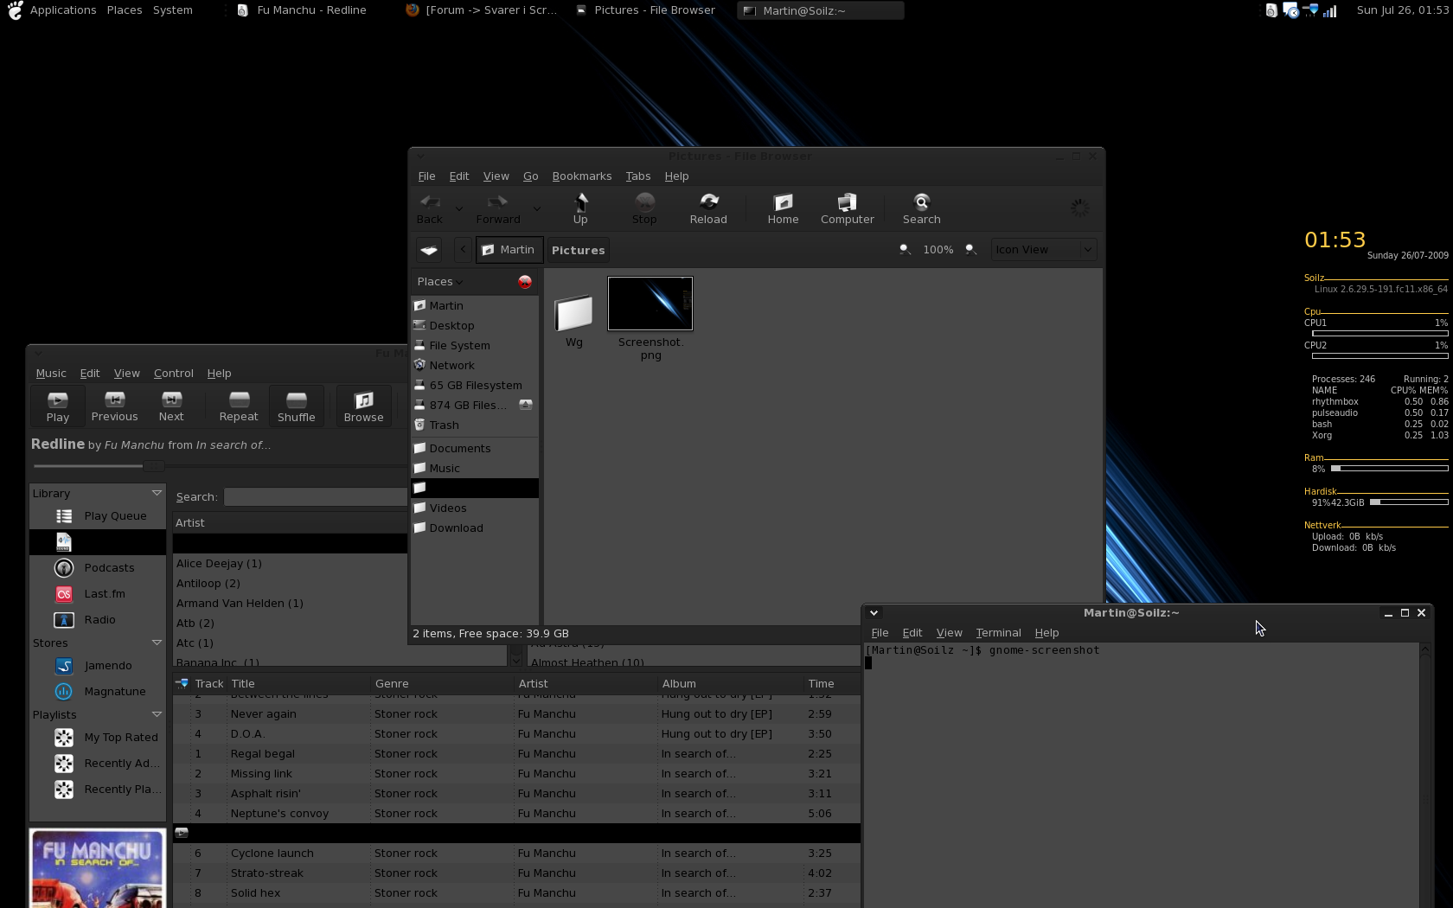Select the track Neptune's convoy
The height and width of the screenshot is (908, 1453).
tap(516, 814)
